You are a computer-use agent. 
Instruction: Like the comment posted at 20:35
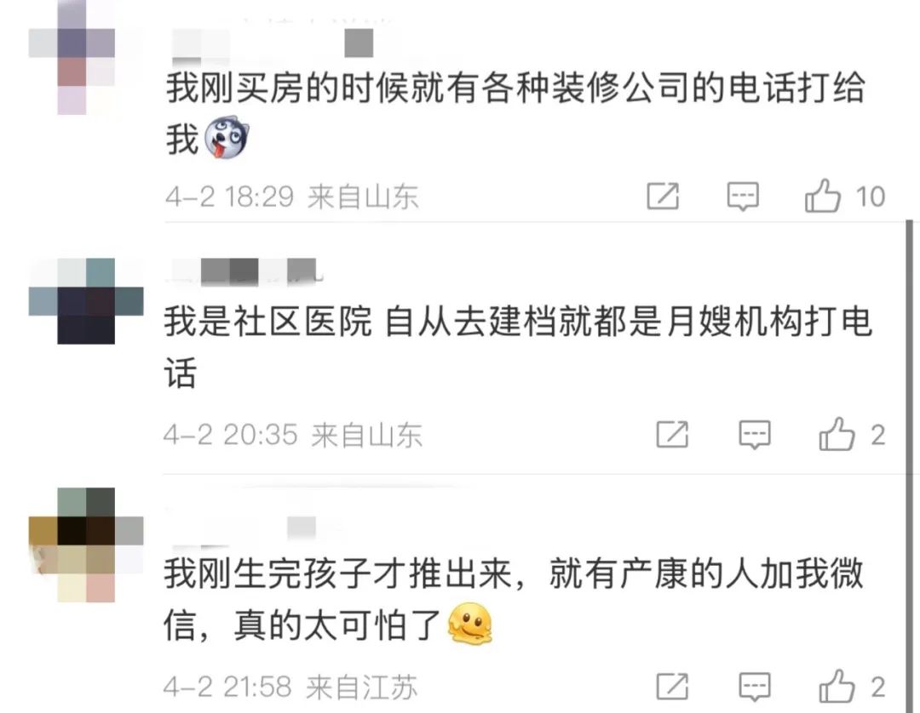(837, 434)
